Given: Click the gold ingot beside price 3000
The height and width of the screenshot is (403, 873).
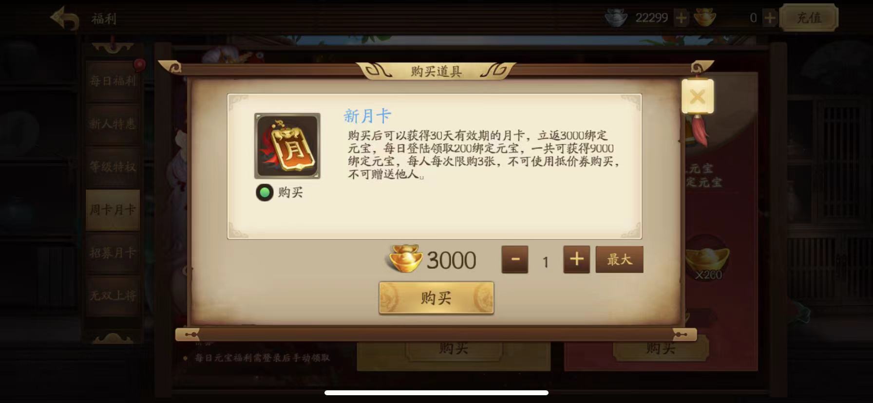Looking at the screenshot, I should coord(405,259).
